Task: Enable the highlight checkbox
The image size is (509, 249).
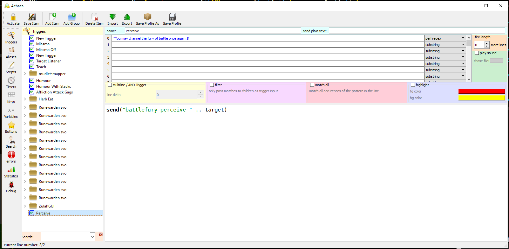Action: 413,85
